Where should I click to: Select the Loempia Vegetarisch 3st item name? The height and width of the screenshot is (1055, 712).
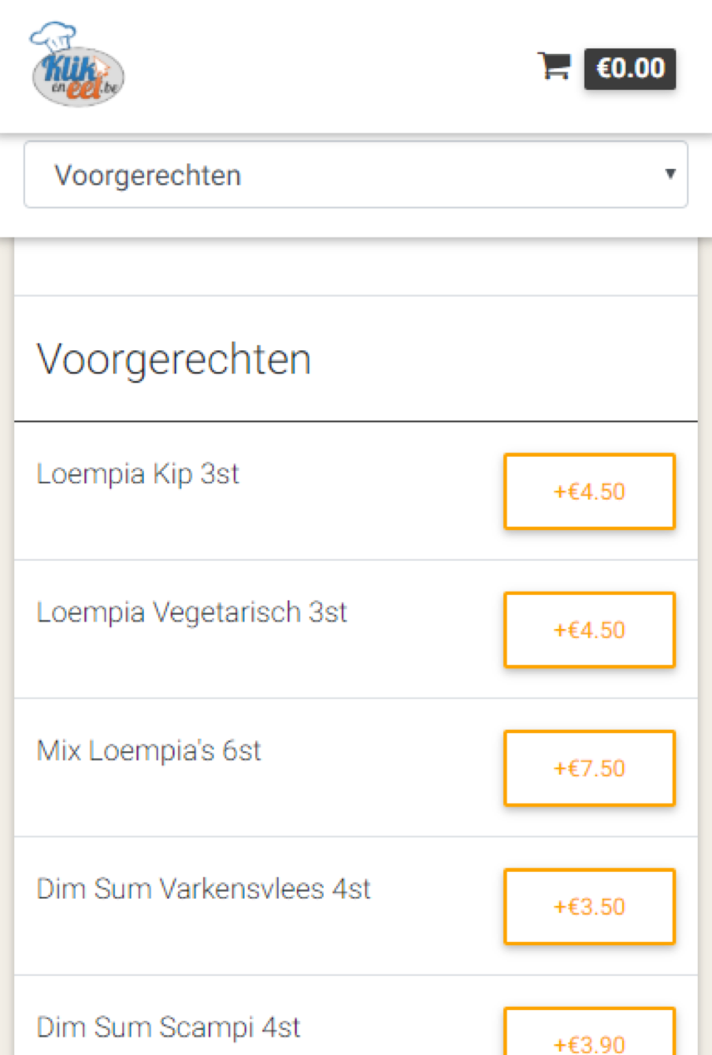pos(192,613)
